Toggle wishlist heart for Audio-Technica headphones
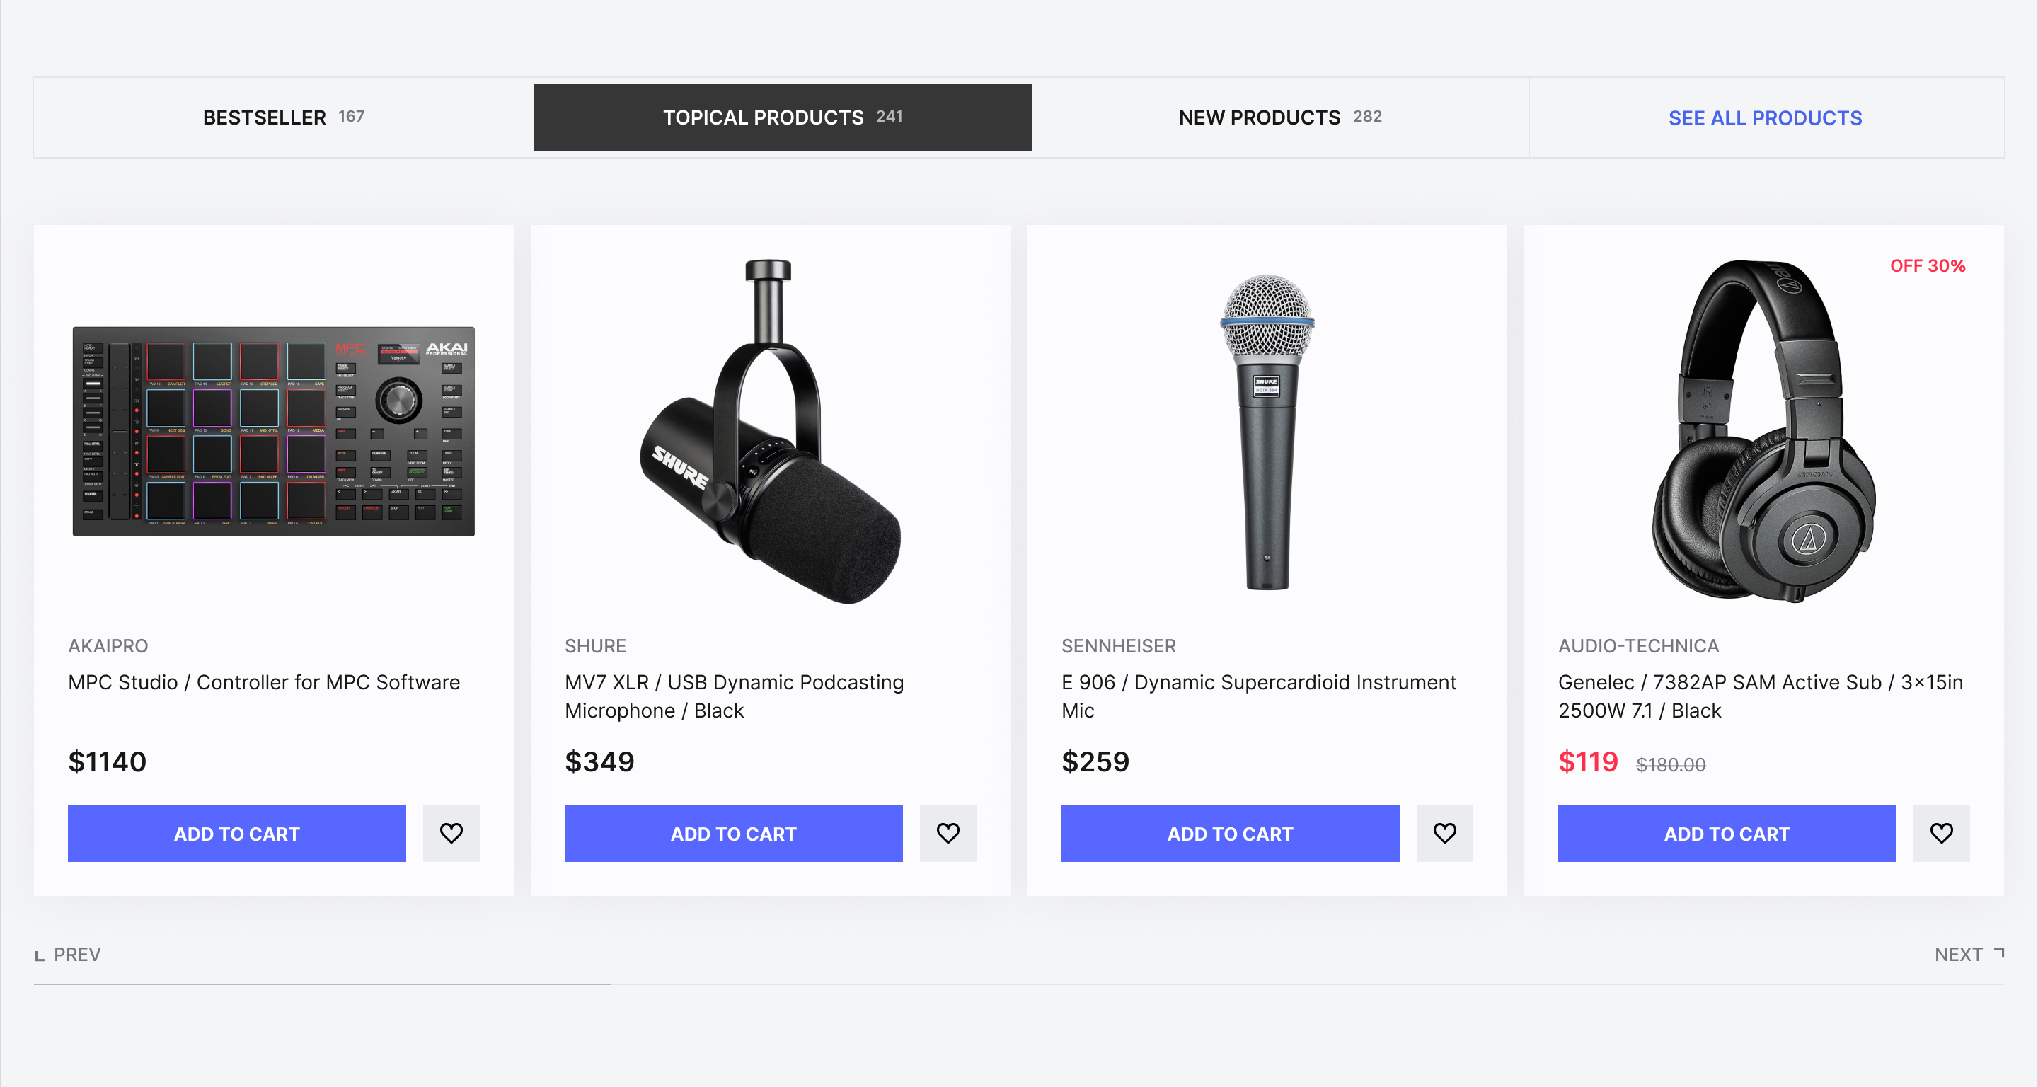 [1942, 833]
